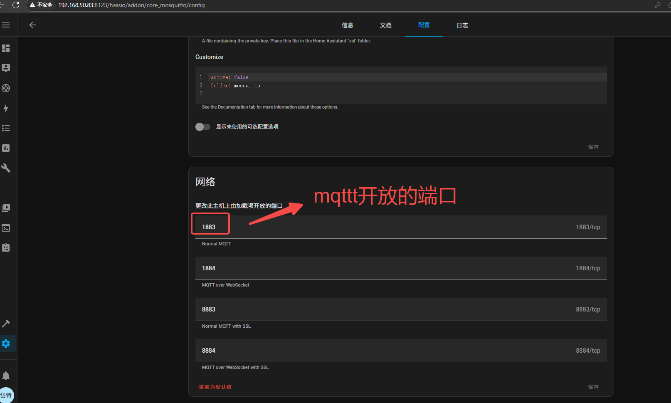Click the 1883 Normal MQTT port field
671x403 pixels.
(374, 227)
